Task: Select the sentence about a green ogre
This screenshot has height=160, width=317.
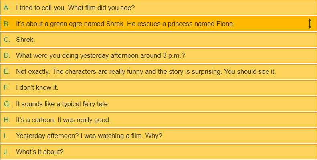Action: (125, 24)
